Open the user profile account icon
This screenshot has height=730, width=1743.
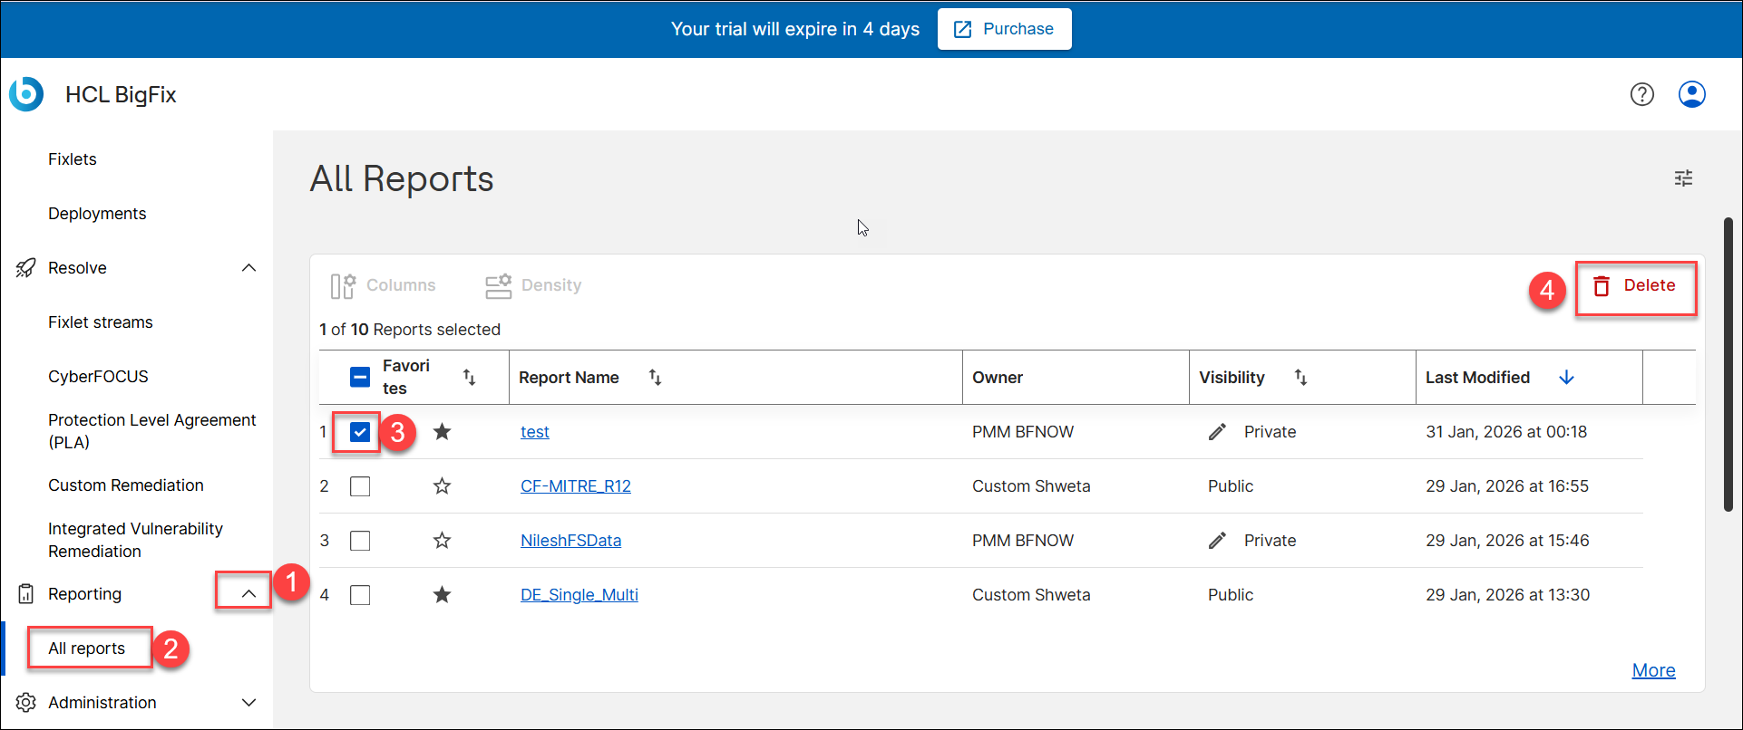pyautogui.click(x=1691, y=94)
